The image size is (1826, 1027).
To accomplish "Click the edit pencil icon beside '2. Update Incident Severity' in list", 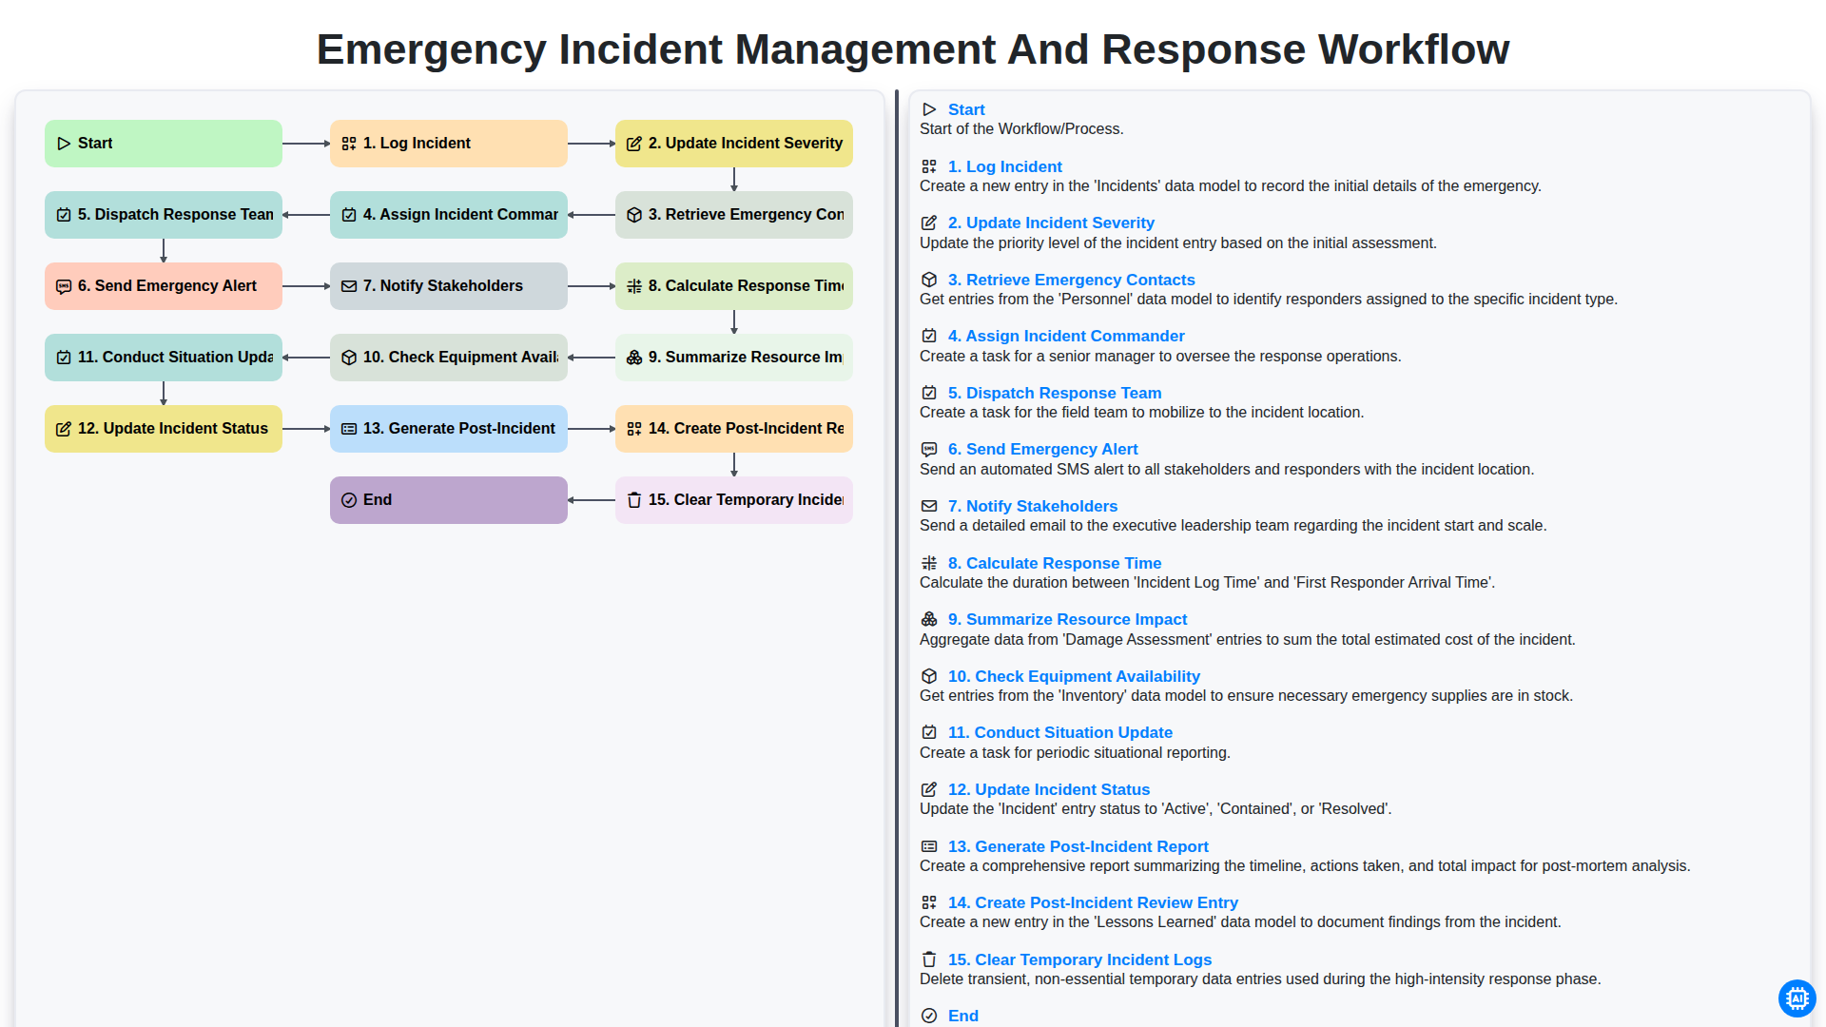I will [929, 223].
